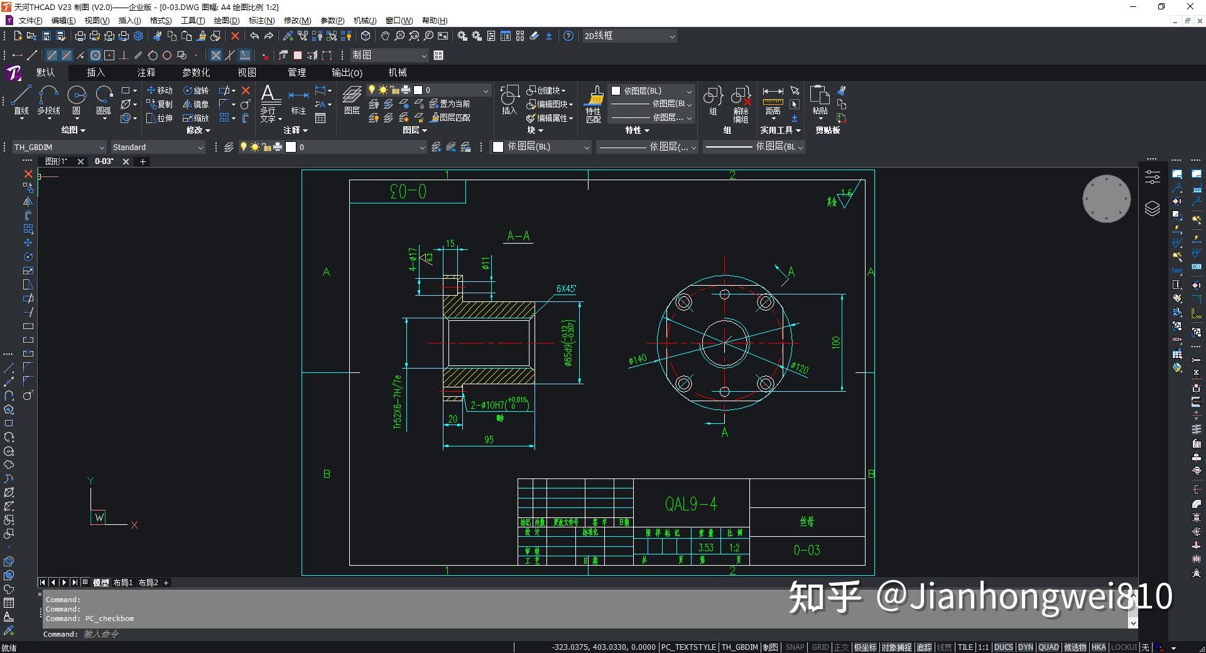The height and width of the screenshot is (653, 1206).
Task: Select the 直线 (Line) drawing tool
Action: 21,100
